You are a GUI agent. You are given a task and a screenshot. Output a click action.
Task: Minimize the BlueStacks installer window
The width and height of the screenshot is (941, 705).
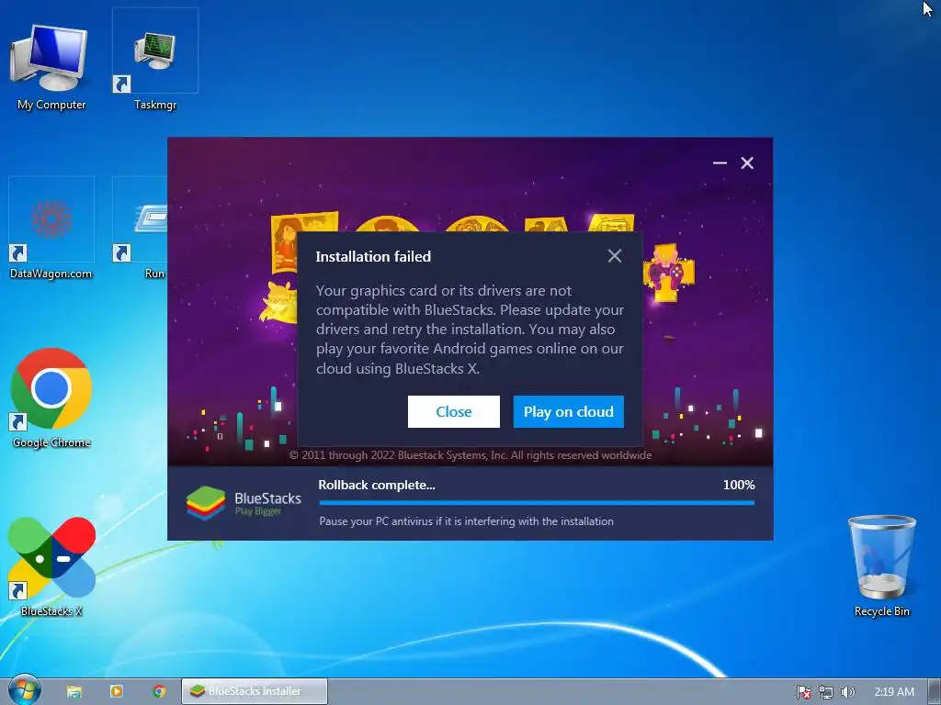(720, 163)
